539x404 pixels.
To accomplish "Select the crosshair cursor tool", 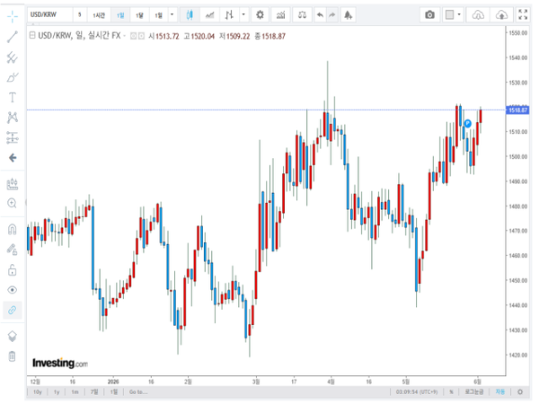I will (x=13, y=16).
